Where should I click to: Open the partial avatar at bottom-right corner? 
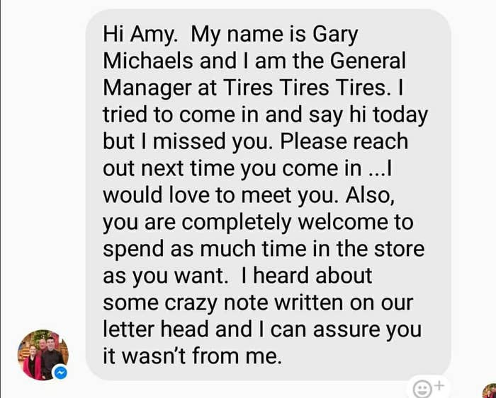[x=490, y=391]
